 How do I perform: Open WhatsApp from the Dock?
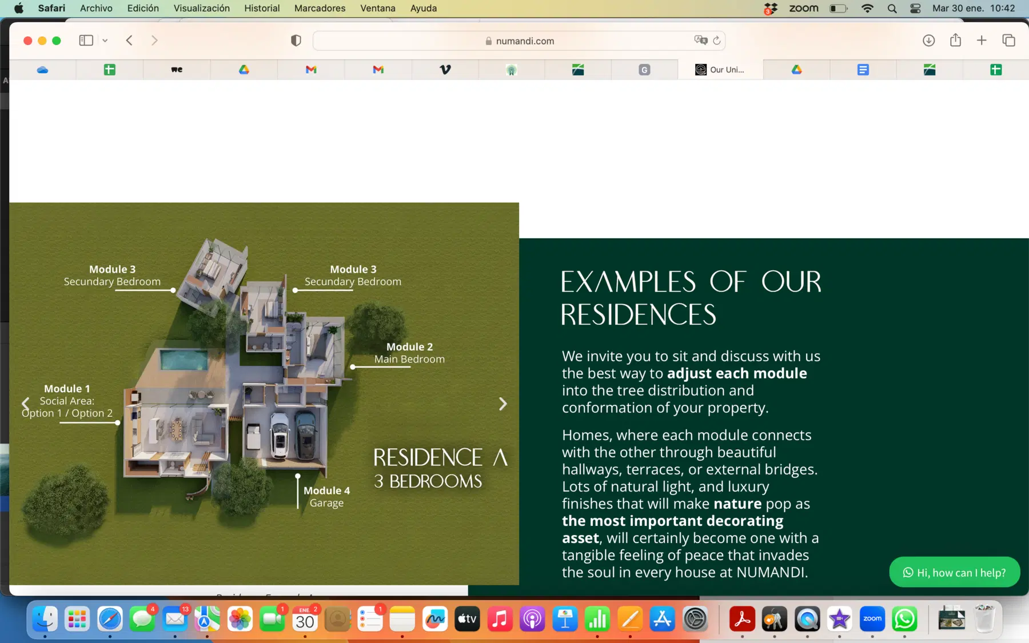point(904,619)
